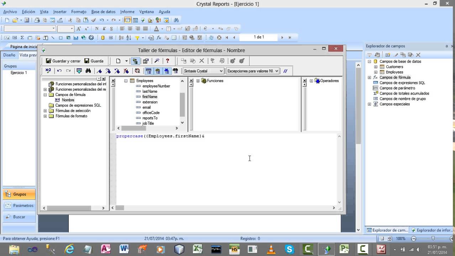Image resolution: width=455 pixels, height=256 pixels.
Task: Switch to the Diseño tab
Action: (9, 55)
